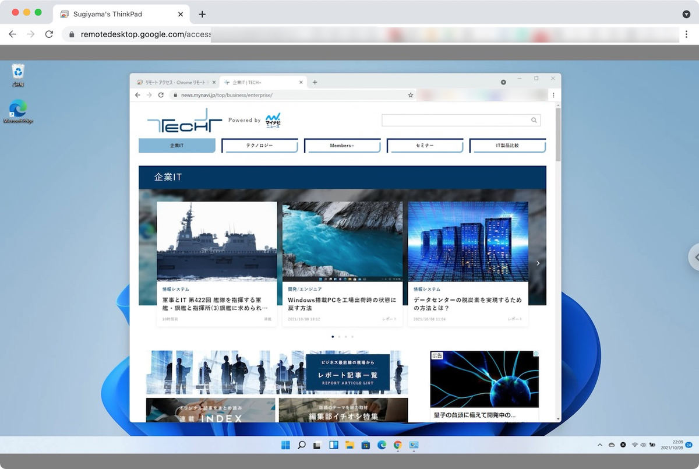Go back in the inner Chrome window
The image size is (699, 469).
click(x=137, y=95)
